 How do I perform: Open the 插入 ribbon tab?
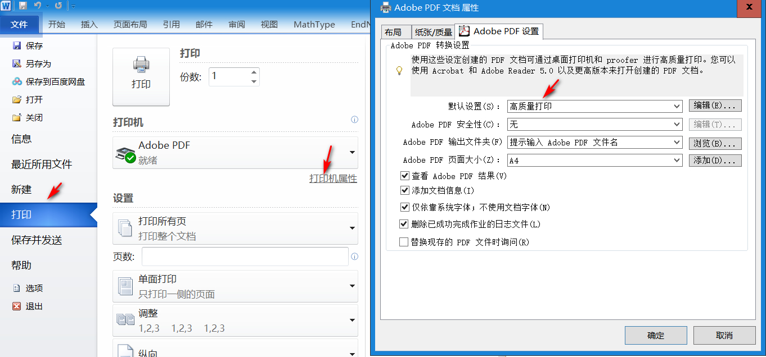tap(89, 24)
